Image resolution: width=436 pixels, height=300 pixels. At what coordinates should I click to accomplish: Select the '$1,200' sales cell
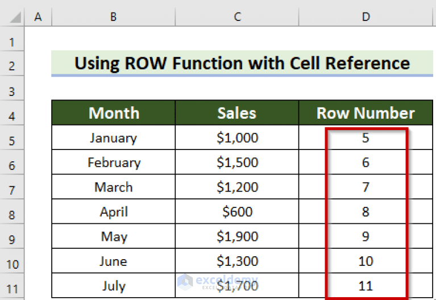pyautogui.click(x=237, y=186)
